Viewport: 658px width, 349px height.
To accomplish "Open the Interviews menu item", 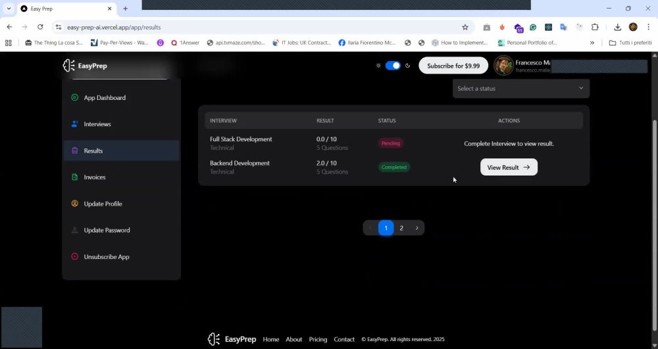I will coord(121,124).
